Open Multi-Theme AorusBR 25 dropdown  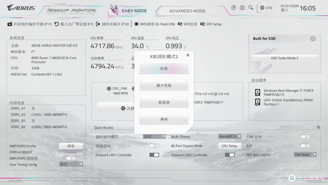(230, 137)
